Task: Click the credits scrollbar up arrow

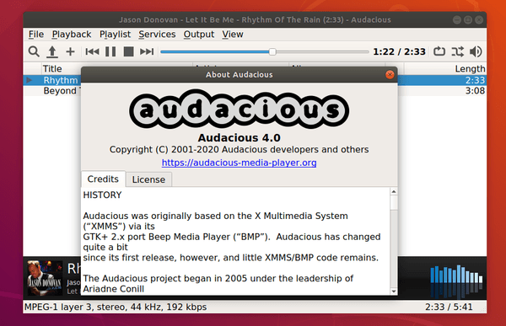Action: (x=394, y=191)
